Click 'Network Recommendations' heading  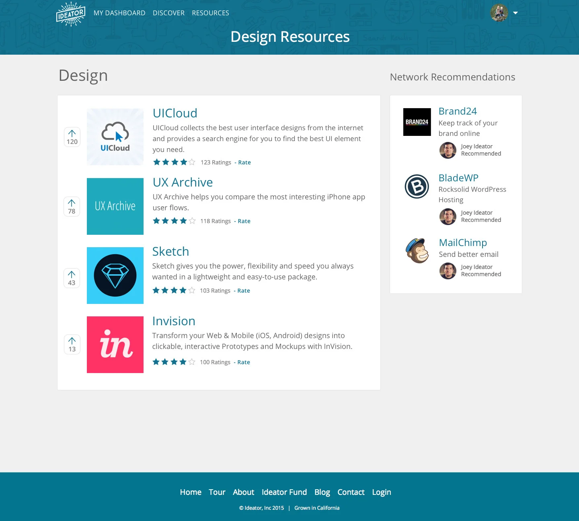tap(453, 77)
